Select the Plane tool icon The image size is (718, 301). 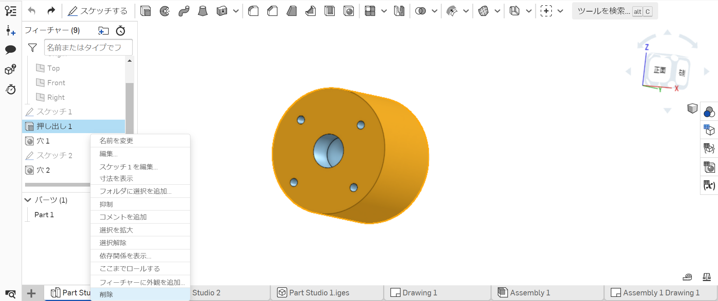(x=515, y=11)
